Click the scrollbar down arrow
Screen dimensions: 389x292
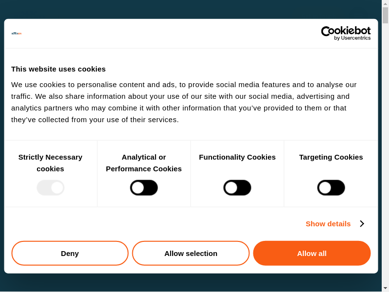(385, 288)
